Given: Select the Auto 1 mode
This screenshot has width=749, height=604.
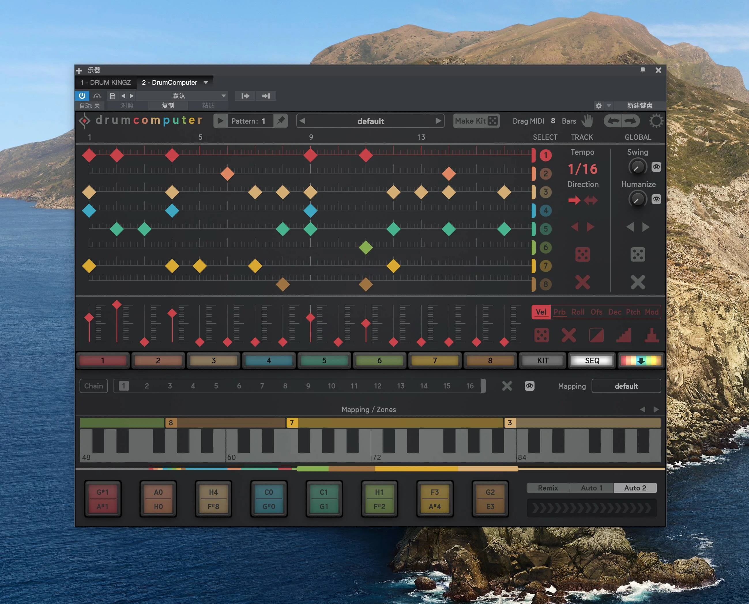Looking at the screenshot, I should (x=591, y=488).
